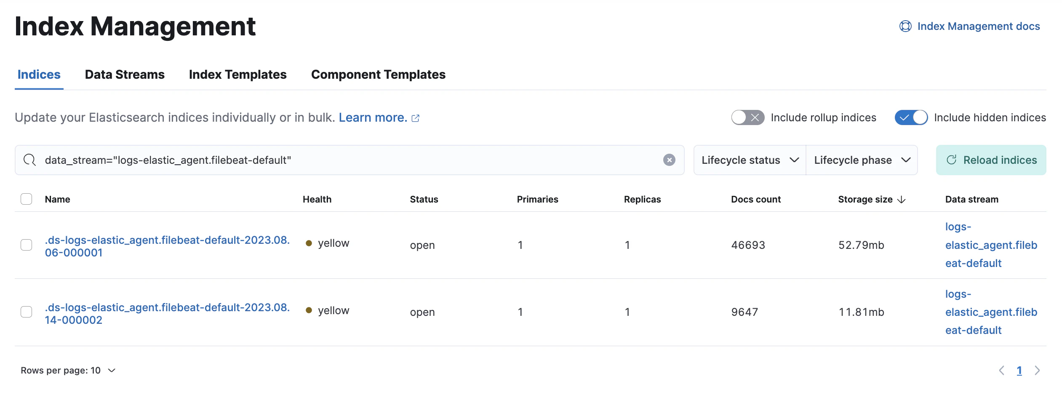Click the Reload indices button
The height and width of the screenshot is (411, 1062).
(x=991, y=160)
